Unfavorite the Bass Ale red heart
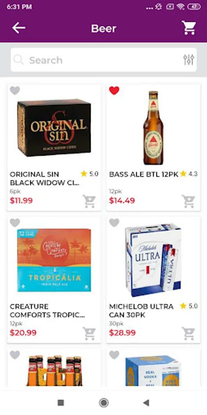Screen dimensions: 207x415 pyautogui.click(x=114, y=90)
